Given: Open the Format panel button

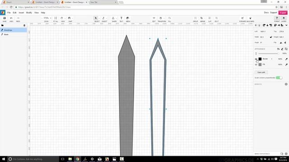Looking at the screenshot, I should tap(277, 18).
